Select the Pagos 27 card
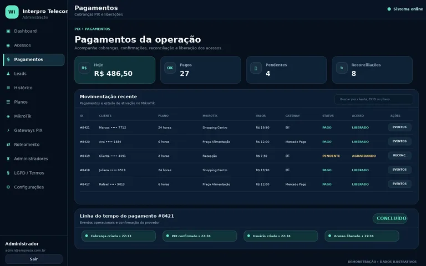The width and height of the screenshot is (426, 266). pyautogui.click(x=201, y=70)
